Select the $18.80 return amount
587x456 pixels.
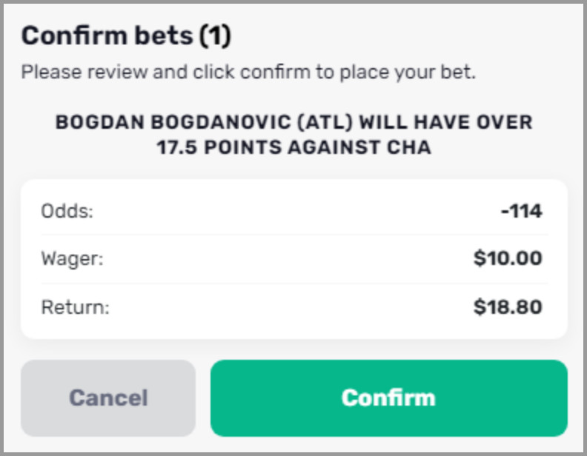tap(508, 307)
